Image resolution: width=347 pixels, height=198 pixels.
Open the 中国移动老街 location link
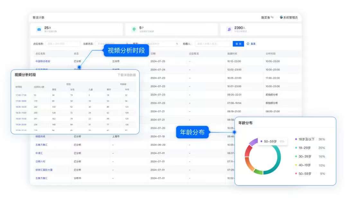coord(43,61)
